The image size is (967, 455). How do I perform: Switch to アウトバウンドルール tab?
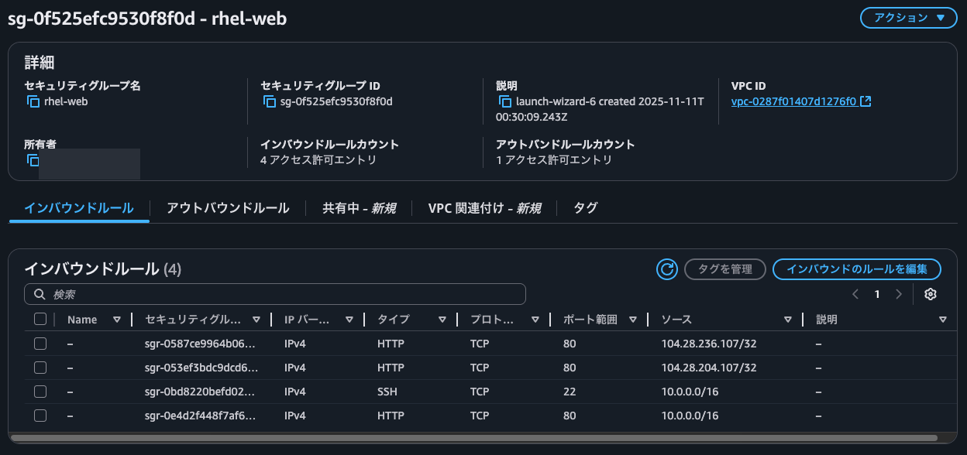(228, 208)
